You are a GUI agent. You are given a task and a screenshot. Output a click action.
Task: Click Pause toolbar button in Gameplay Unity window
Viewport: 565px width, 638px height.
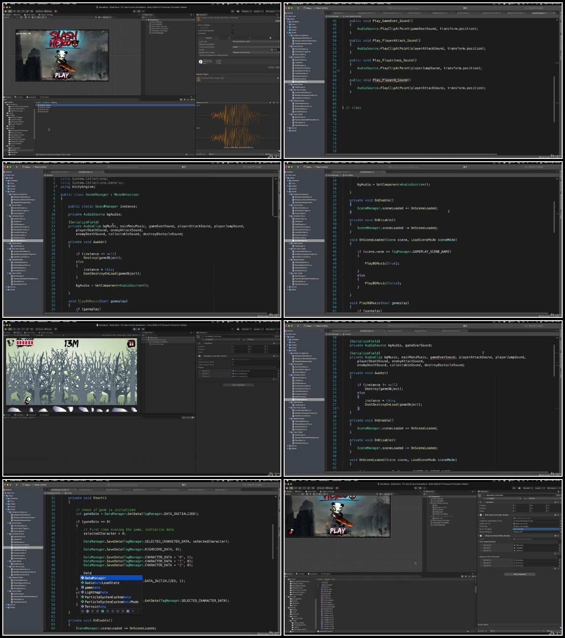(139, 329)
